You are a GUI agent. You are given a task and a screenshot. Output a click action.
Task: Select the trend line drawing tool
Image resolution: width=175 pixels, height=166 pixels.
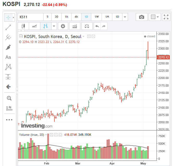[8, 27]
